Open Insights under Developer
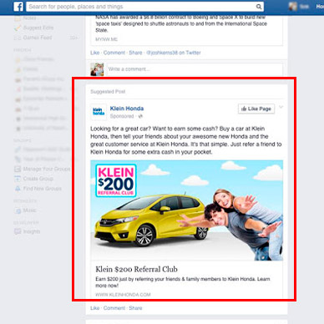This screenshot has height=324, width=324. 32,231
